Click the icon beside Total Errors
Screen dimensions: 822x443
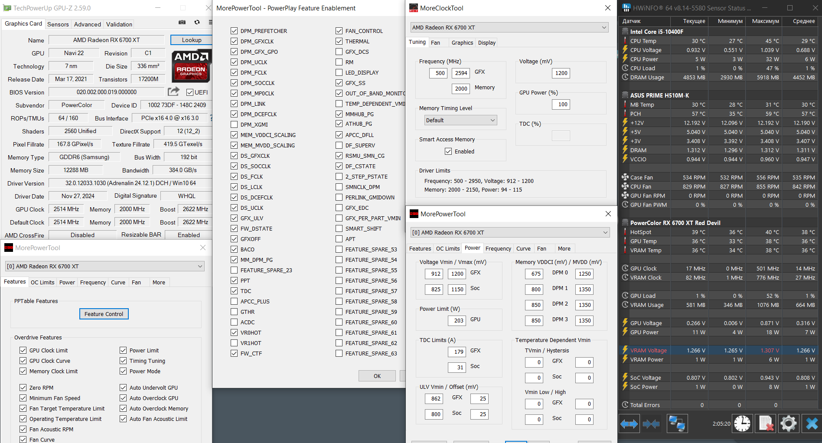(x=625, y=405)
